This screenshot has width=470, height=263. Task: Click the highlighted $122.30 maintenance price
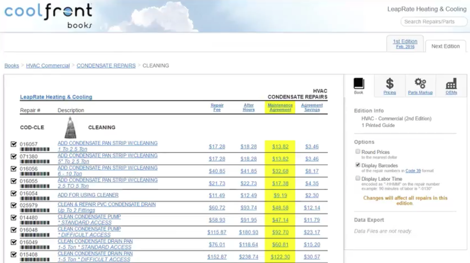tap(280, 257)
